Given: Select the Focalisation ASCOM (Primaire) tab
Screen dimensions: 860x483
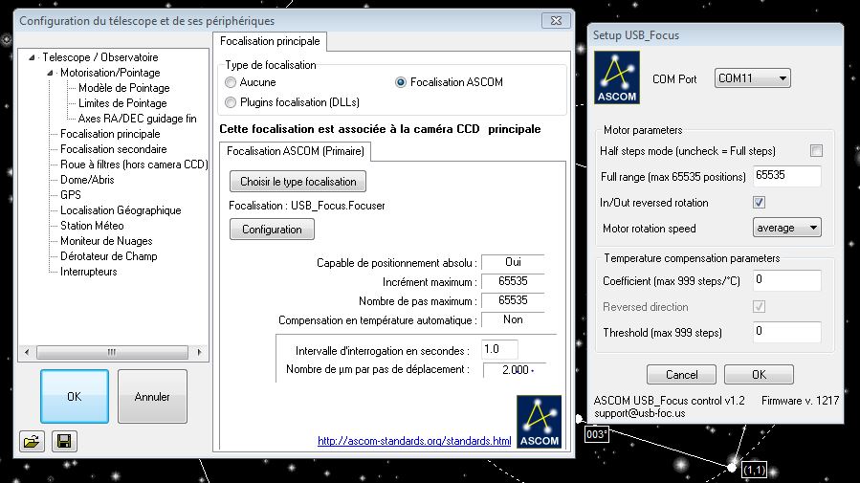Looking at the screenshot, I should pyautogui.click(x=294, y=151).
